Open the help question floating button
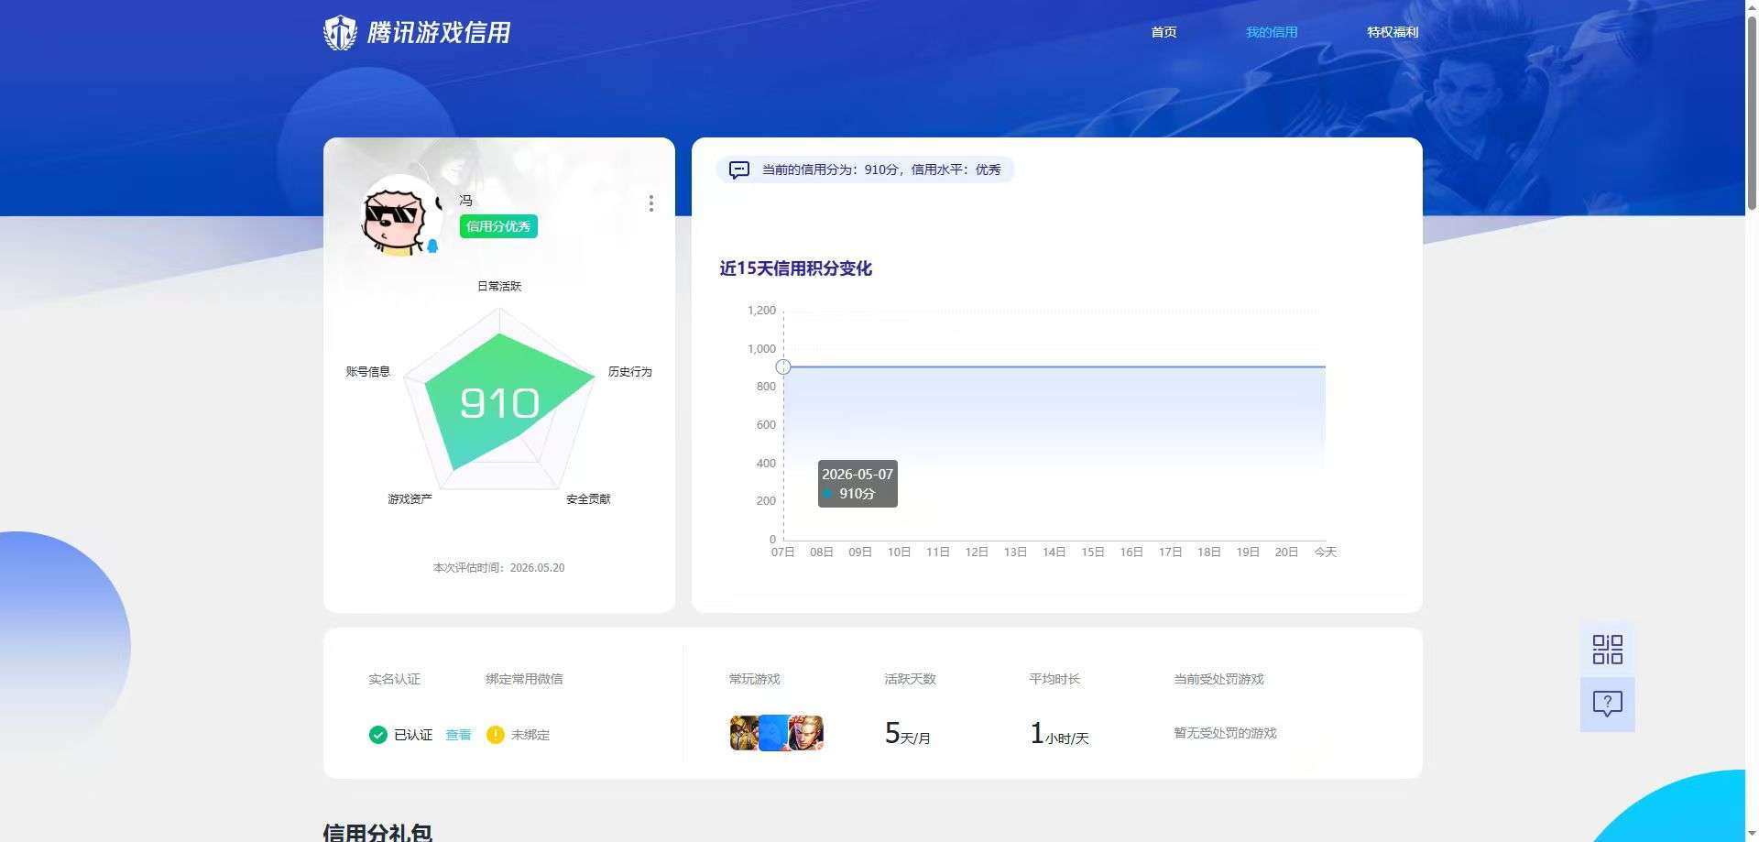Viewport: 1759px width, 842px height. (1608, 704)
